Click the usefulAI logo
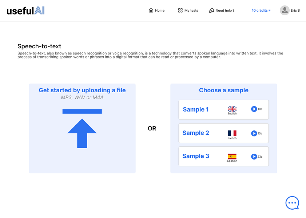 click(x=25, y=11)
